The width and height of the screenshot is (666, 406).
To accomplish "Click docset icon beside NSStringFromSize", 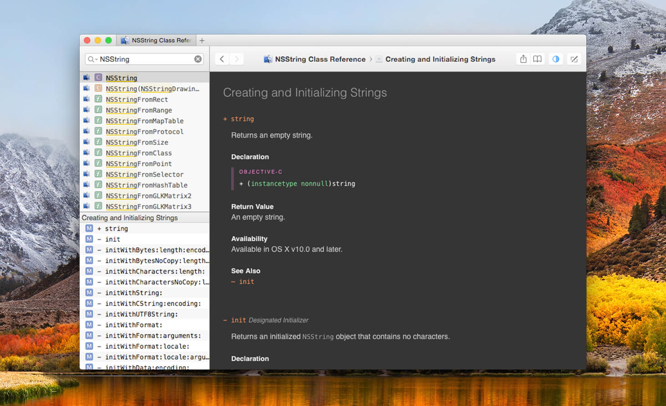I will tap(86, 141).
